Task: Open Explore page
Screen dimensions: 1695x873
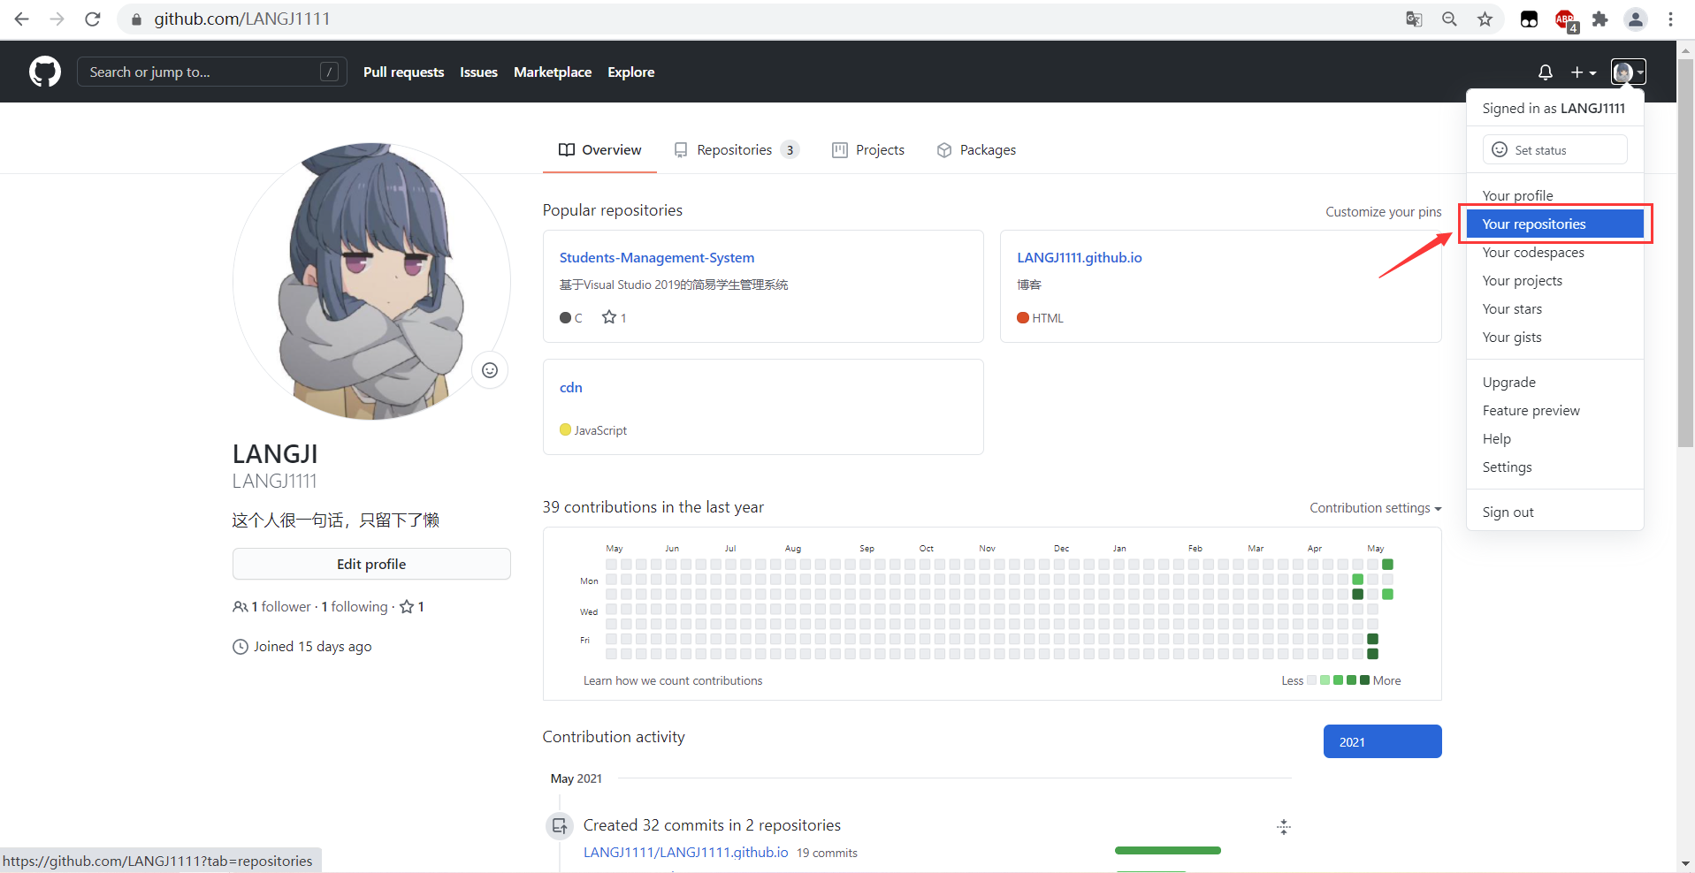Action: 631,72
